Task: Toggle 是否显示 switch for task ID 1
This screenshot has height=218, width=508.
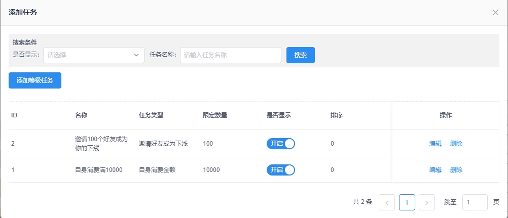Action: click(x=281, y=170)
